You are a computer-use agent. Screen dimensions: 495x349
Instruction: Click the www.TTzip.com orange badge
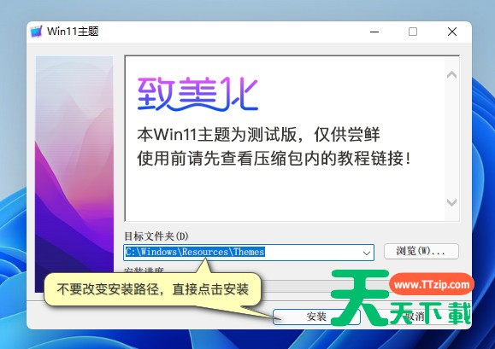pyautogui.click(x=432, y=284)
